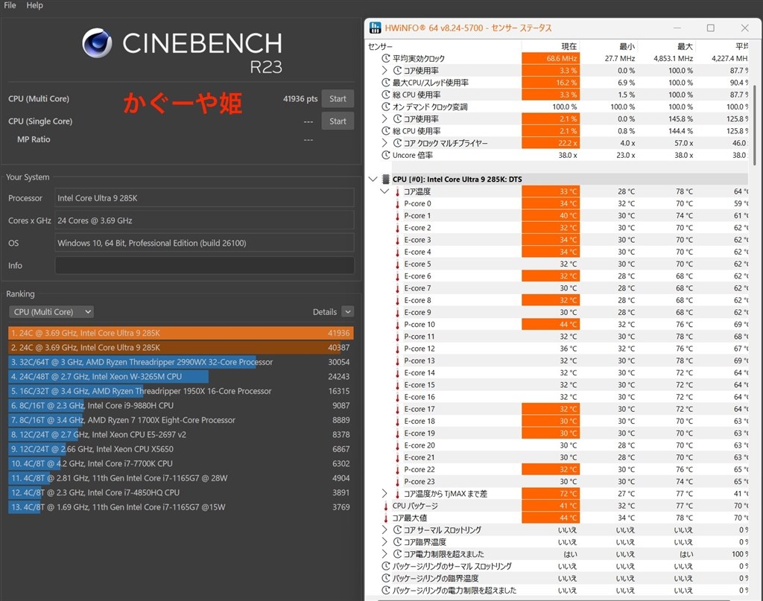Start the CPU (Multi Core) benchmark

[338, 98]
